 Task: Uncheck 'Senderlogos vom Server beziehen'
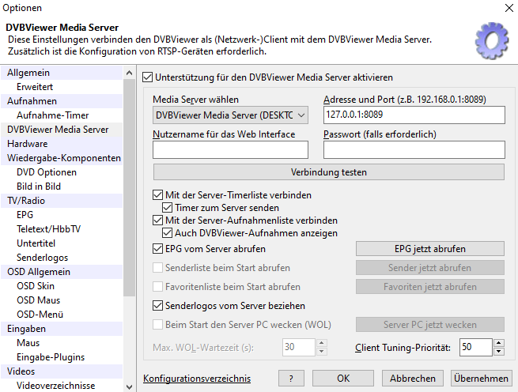click(158, 306)
